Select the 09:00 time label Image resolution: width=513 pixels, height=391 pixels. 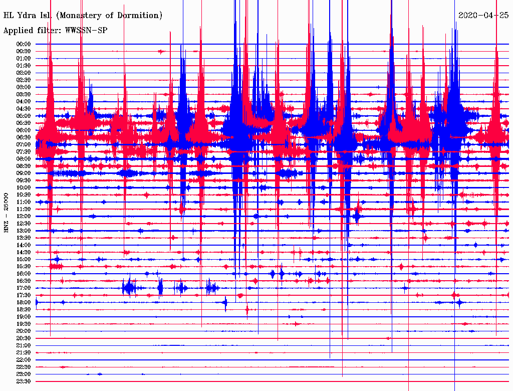24,173
